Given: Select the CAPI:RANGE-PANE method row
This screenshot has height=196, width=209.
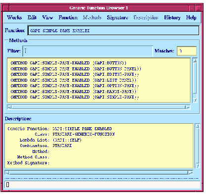Looking at the screenshot, I should point(73,92).
